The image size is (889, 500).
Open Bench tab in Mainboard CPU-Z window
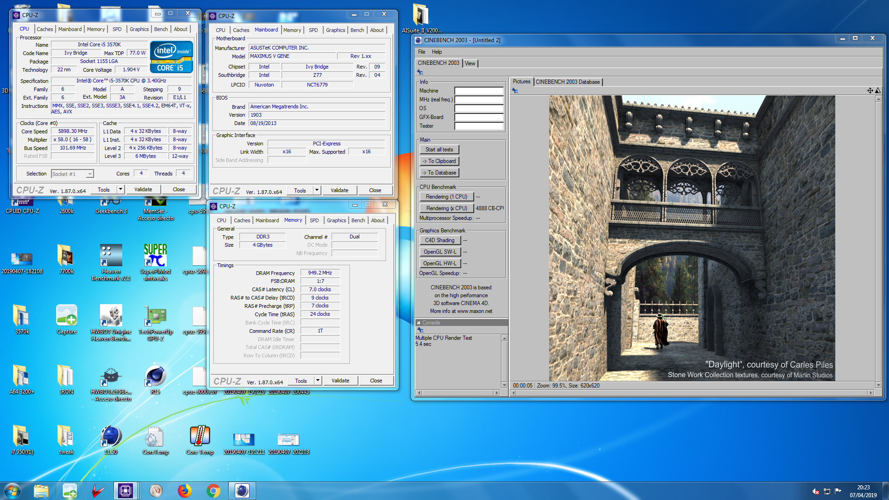(357, 30)
